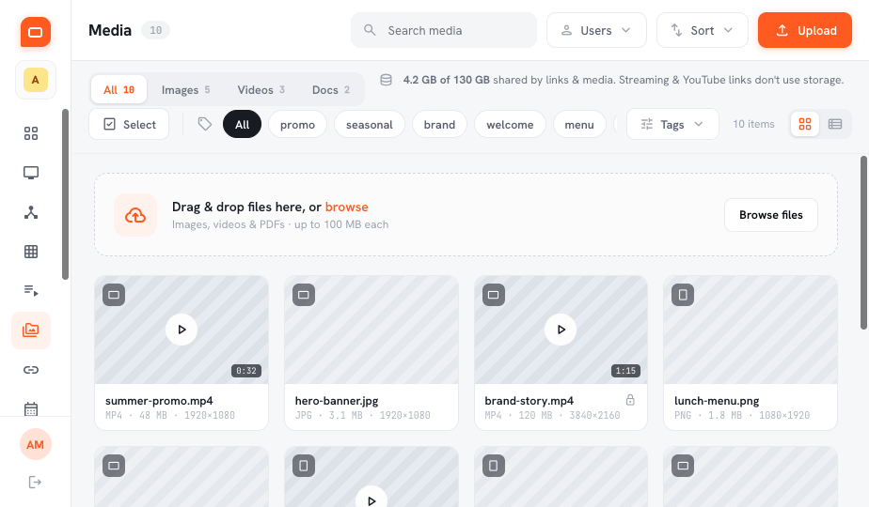This screenshot has width=869, height=507.
Task: Click portrait badge on lunch-menu.png
Action: (x=683, y=295)
